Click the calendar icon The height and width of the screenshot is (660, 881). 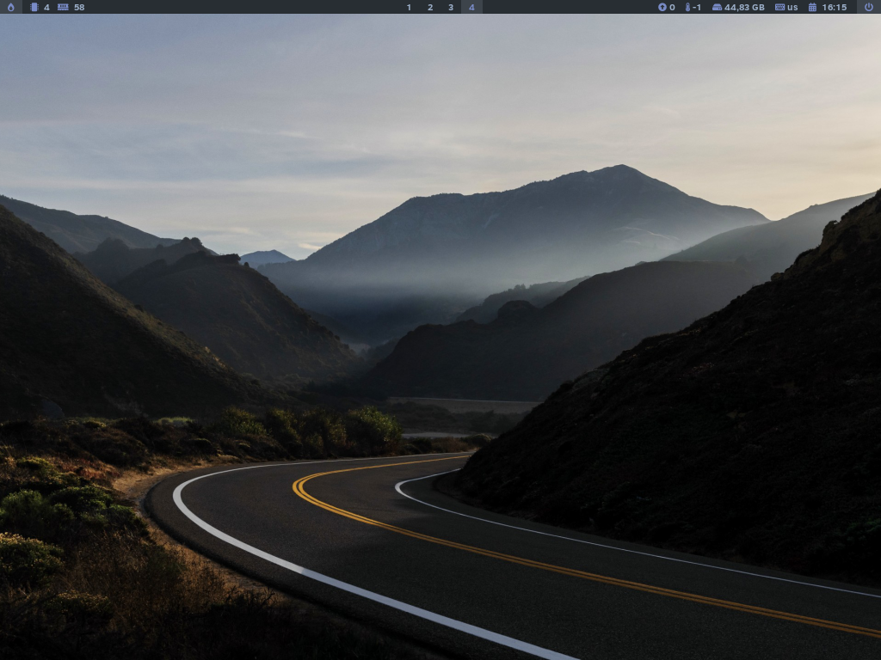click(x=812, y=7)
